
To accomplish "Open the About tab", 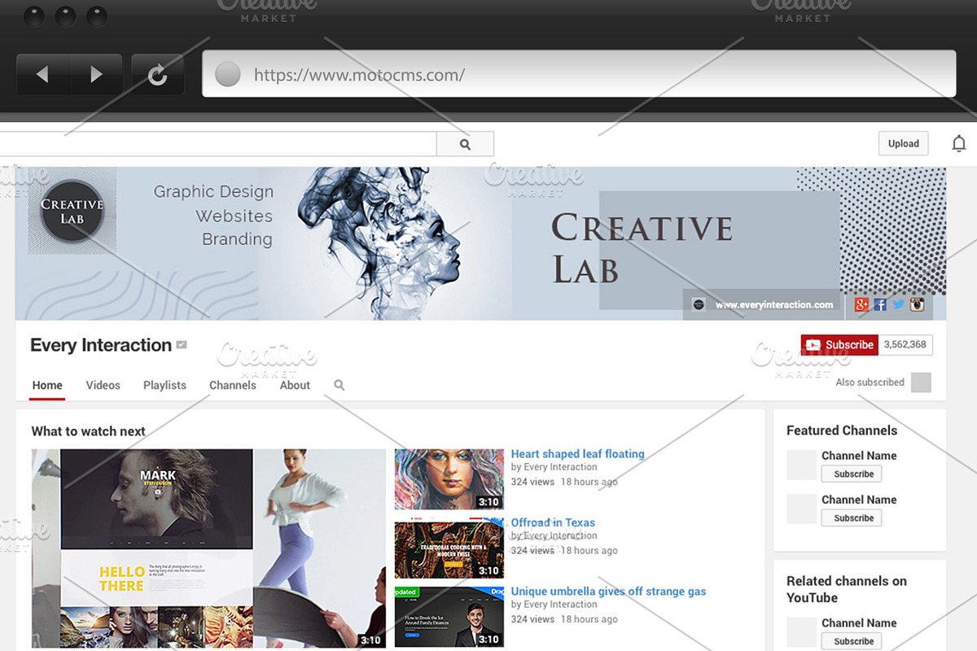I will tap(295, 386).
